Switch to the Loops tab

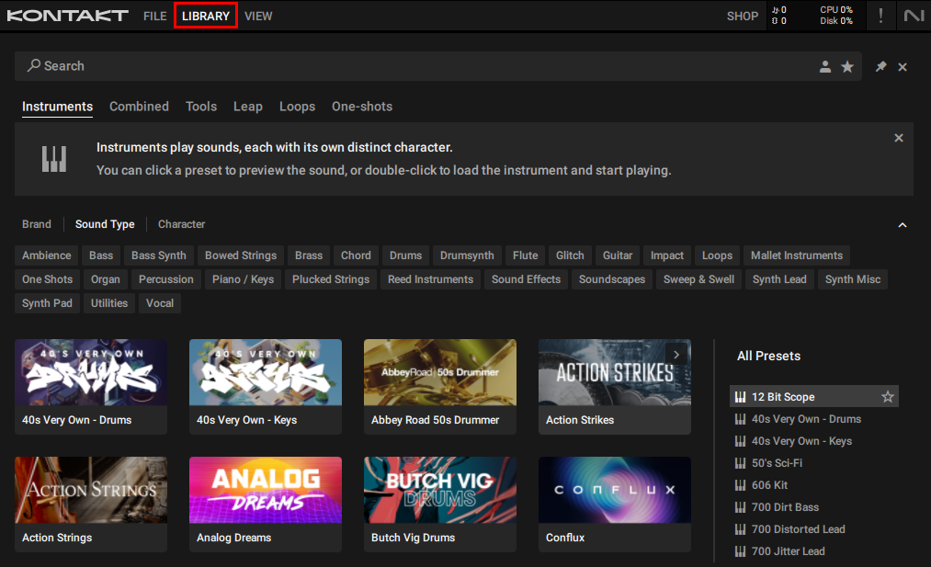pyautogui.click(x=297, y=107)
